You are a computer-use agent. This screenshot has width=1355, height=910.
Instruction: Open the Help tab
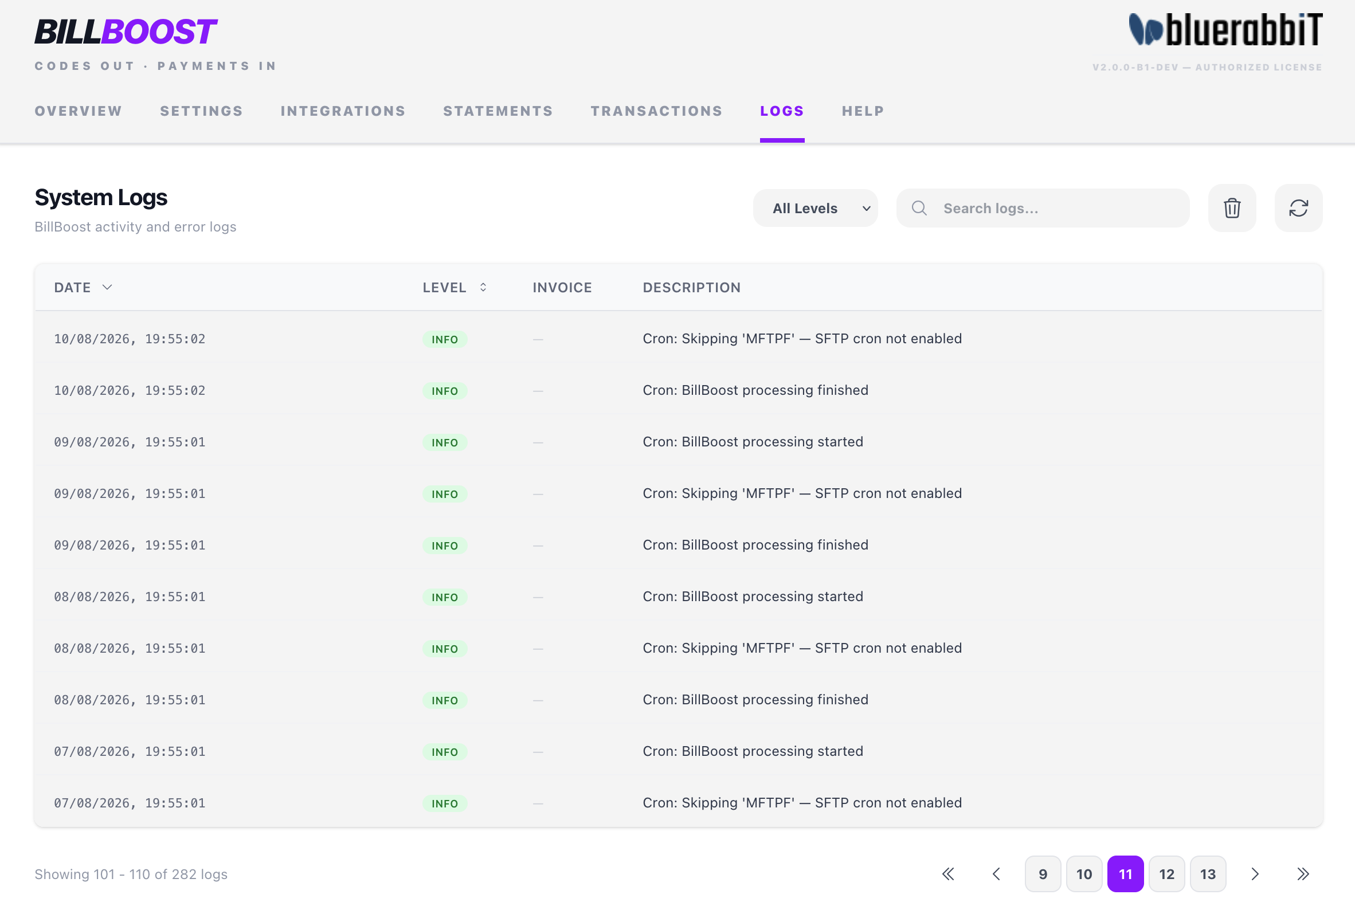click(x=863, y=111)
